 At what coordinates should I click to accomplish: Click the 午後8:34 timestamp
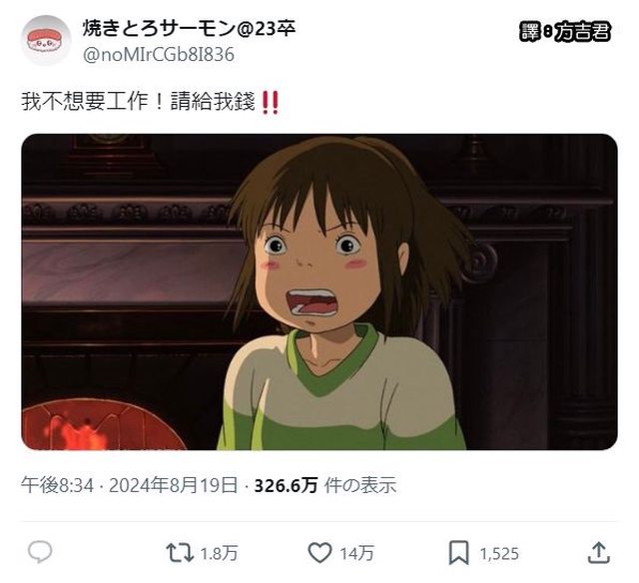58,485
